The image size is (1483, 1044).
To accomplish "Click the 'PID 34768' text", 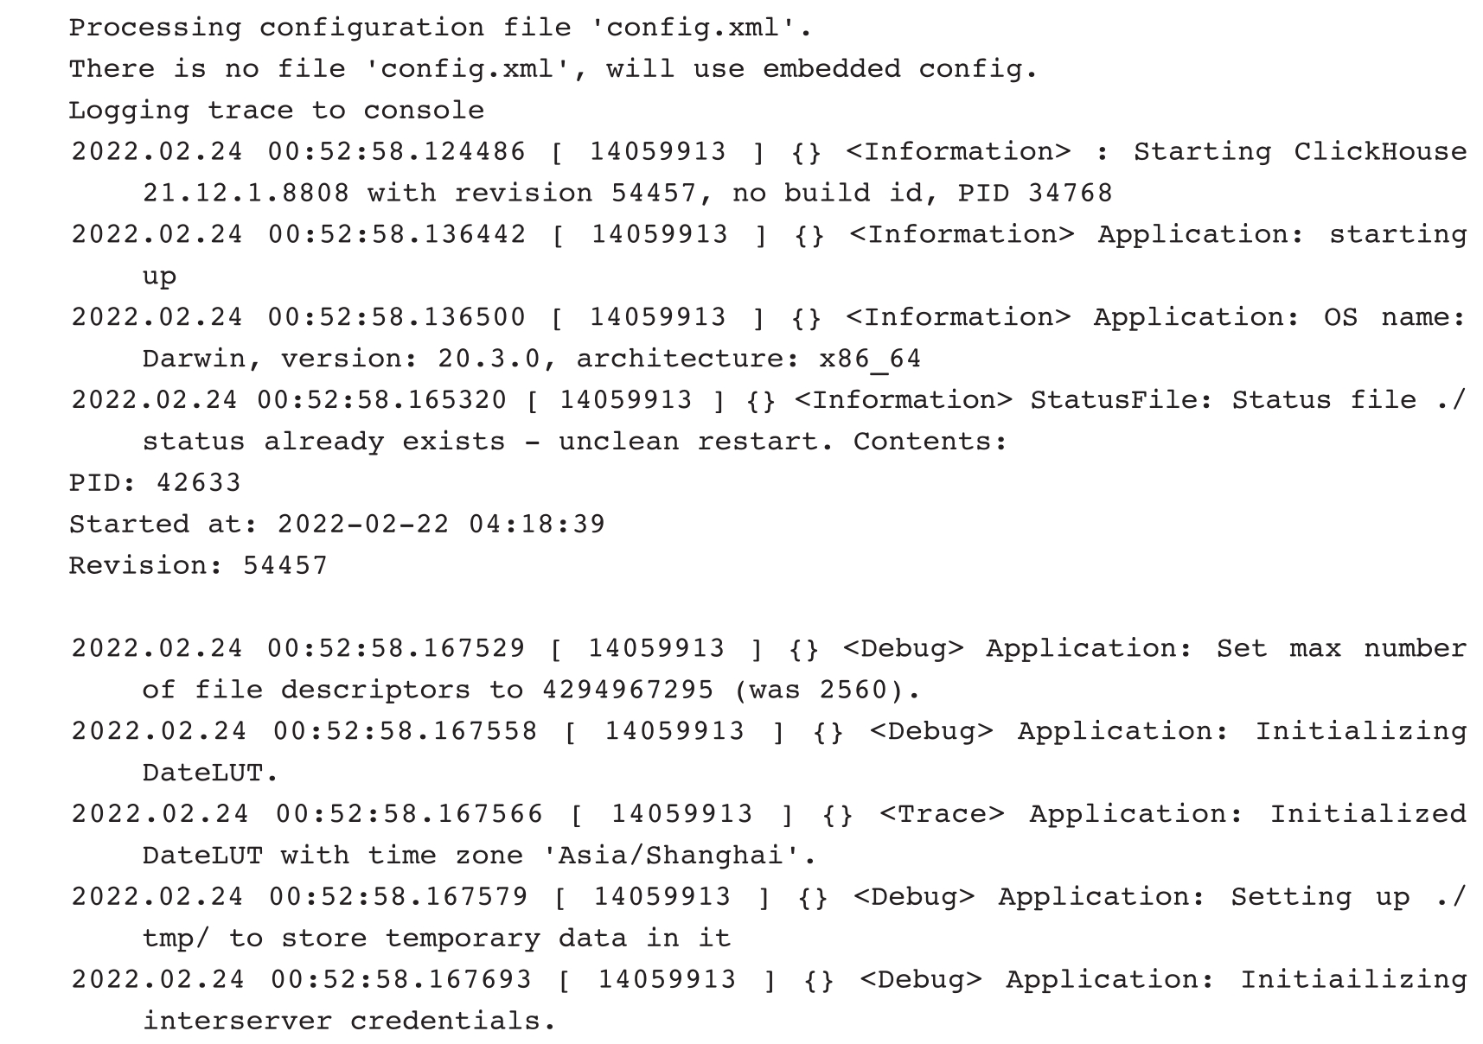I will point(1035,193).
